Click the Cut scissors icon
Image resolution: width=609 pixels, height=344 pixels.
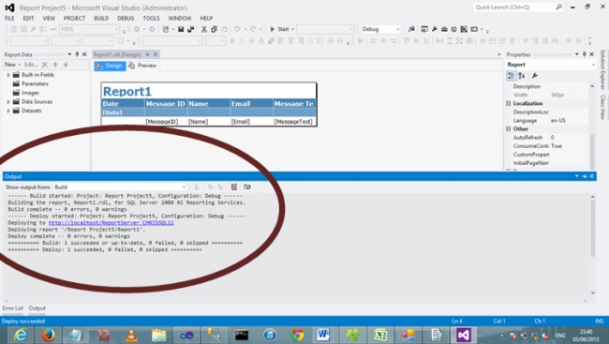coord(204,29)
